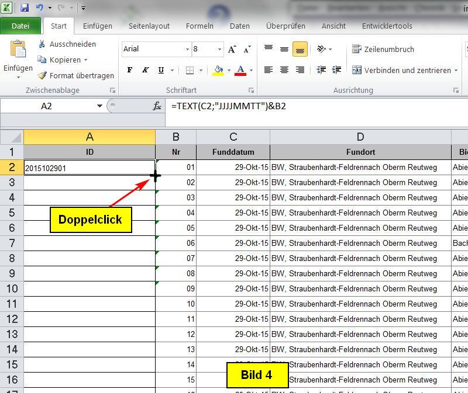Toggle Zeilenumbruch text wrapping
This screenshot has width=468, height=393.
click(x=383, y=50)
